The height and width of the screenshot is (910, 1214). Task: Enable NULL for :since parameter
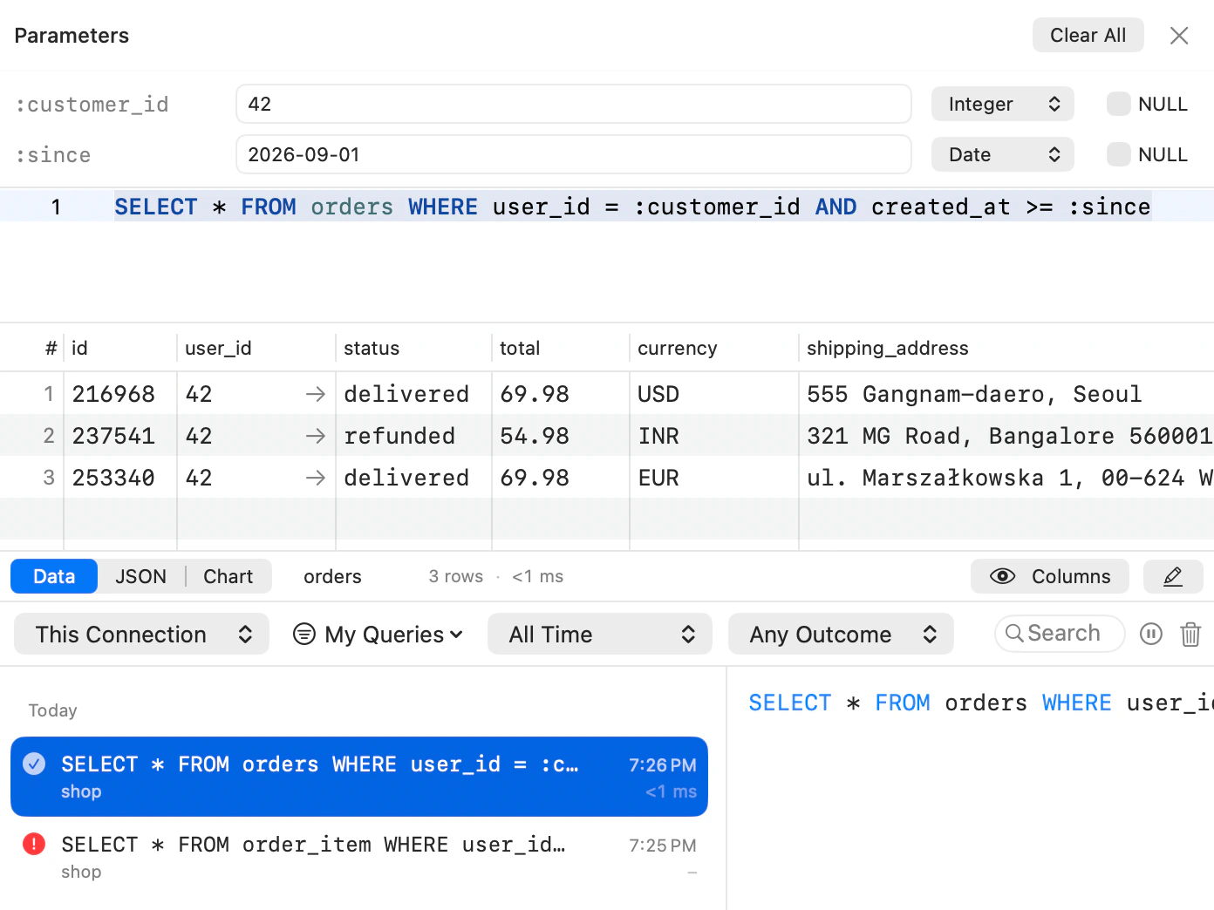tap(1119, 154)
